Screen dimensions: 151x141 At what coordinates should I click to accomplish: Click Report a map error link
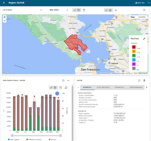tap(143, 73)
